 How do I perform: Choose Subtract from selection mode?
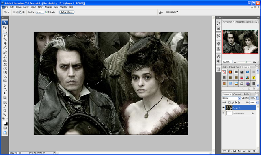pyautogui.click(x=20, y=12)
